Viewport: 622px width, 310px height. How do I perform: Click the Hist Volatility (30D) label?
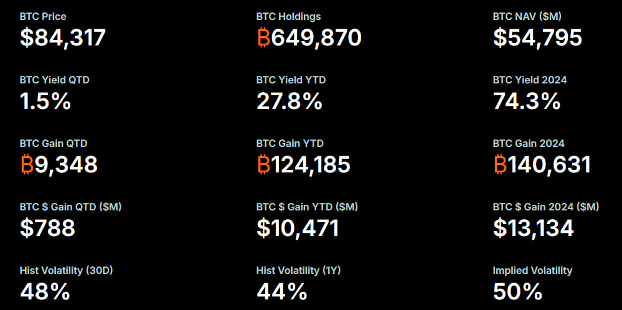(66, 270)
